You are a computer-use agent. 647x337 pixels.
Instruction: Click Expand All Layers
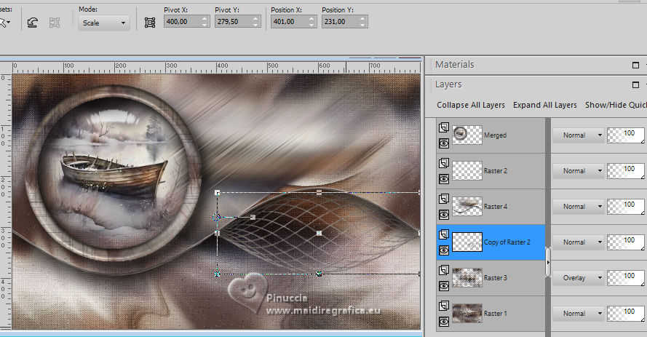[544, 106]
